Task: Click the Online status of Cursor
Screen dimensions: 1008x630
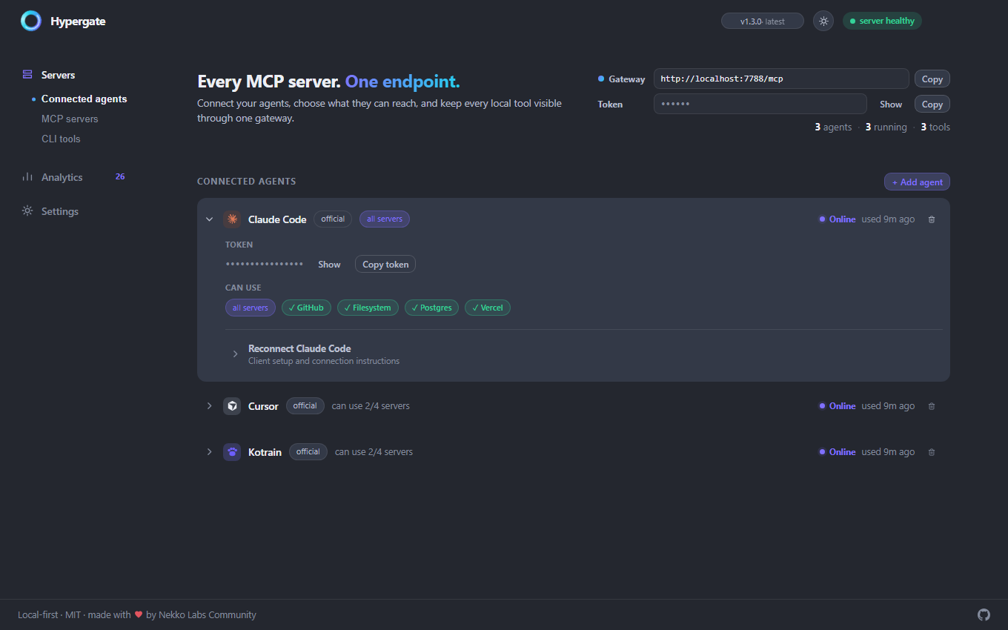Action: tap(837, 406)
